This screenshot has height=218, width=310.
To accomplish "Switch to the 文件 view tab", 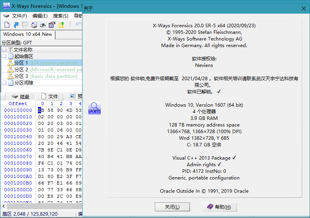I will (x=50, y=97).
